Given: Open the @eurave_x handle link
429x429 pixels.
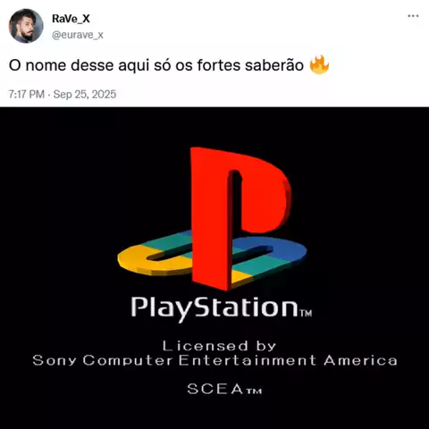Looking at the screenshot, I should (x=78, y=35).
